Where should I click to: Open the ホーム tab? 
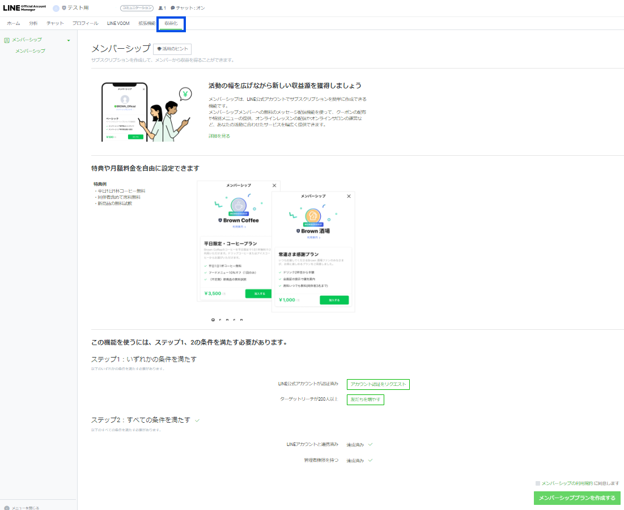(13, 23)
